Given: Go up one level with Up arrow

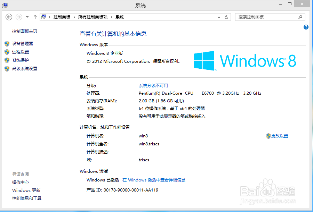Looking at the screenshot, I should tap(35, 17).
